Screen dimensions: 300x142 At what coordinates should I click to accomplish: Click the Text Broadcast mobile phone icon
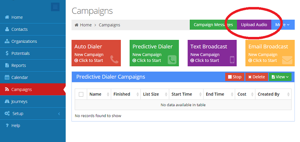click(232, 60)
